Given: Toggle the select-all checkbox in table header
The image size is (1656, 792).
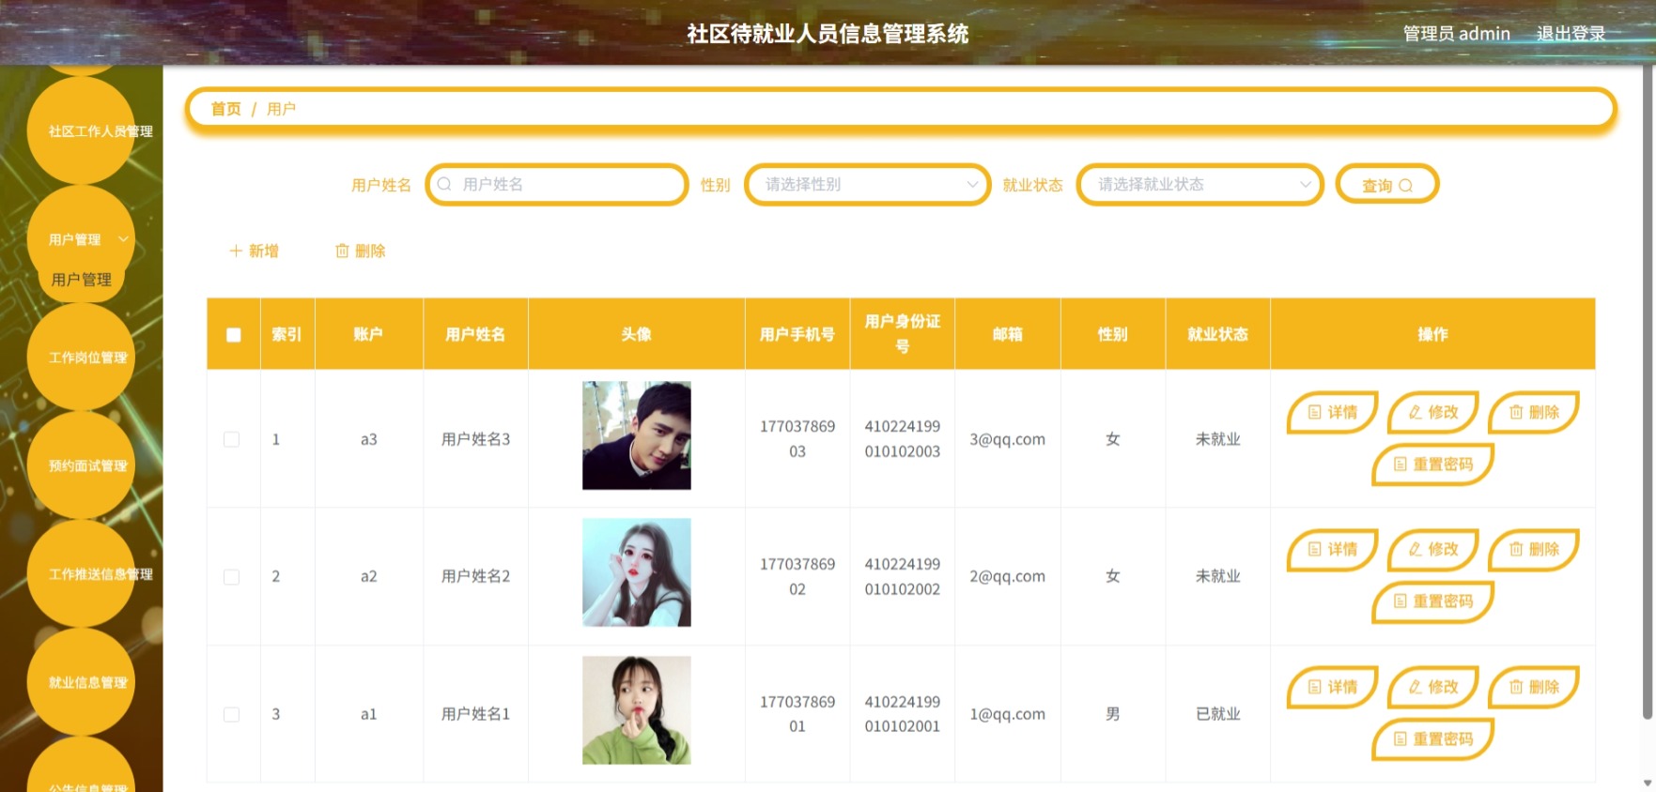Looking at the screenshot, I should 234,334.
